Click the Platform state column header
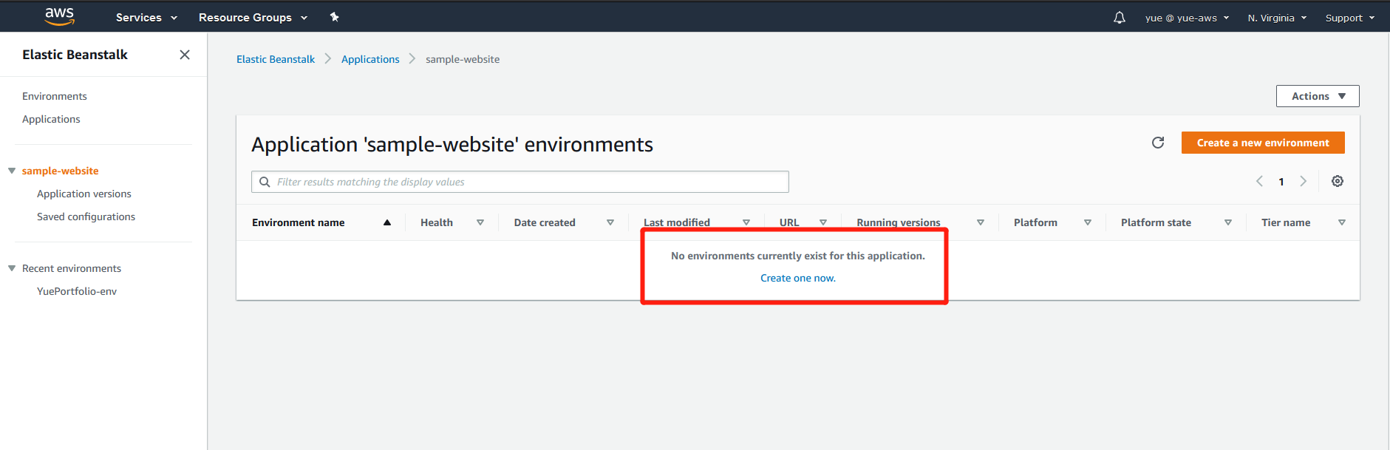This screenshot has width=1390, height=450. [1156, 222]
